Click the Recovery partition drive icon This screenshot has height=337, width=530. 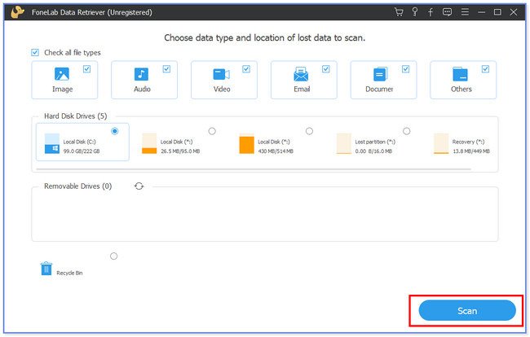click(441, 143)
